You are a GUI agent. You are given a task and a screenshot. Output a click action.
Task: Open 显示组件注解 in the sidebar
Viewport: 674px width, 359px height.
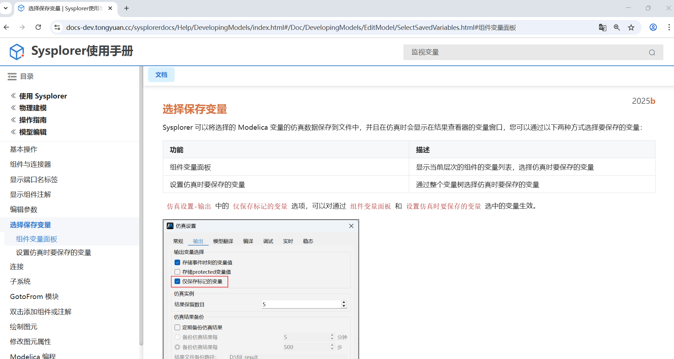pos(31,194)
